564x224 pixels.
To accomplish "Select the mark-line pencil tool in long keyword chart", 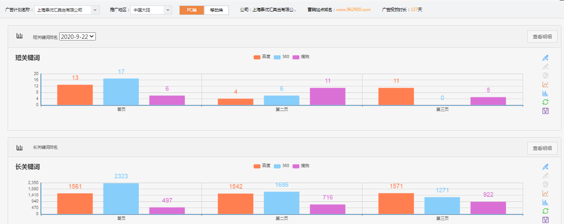I will point(545,167).
